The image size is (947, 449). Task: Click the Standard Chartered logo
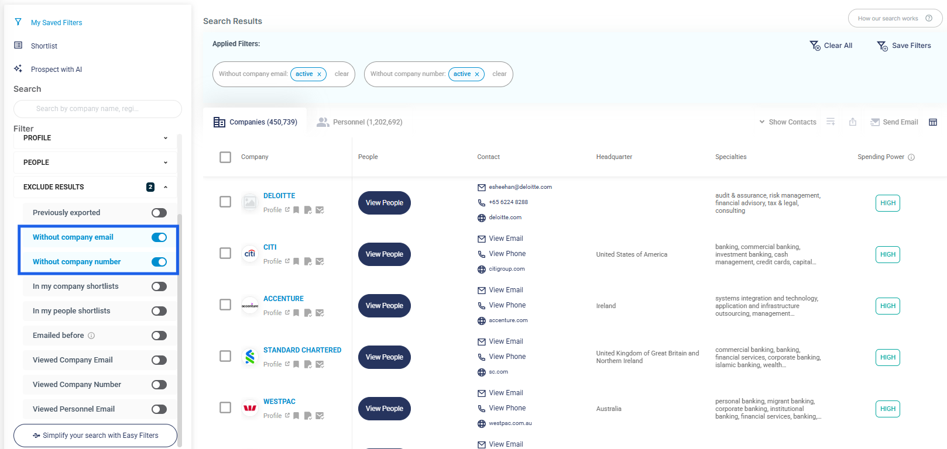point(250,356)
